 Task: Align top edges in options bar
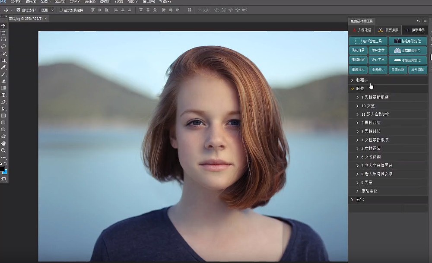pyautogui.click(x=92, y=10)
